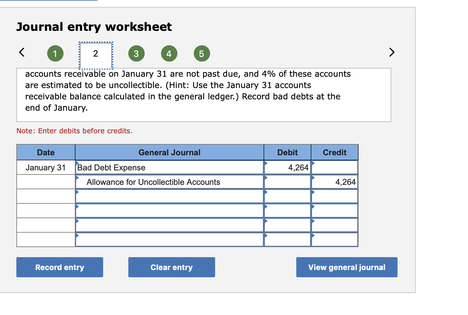The width and height of the screenshot is (468, 315).
Task: Click the current step 2 indicator box
Action: coord(95,54)
